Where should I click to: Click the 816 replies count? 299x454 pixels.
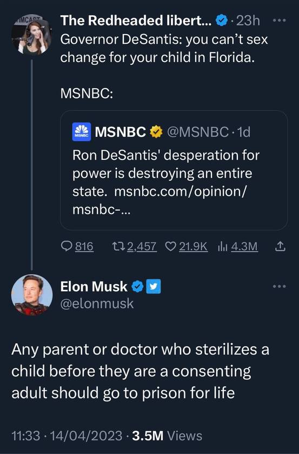click(84, 246)
